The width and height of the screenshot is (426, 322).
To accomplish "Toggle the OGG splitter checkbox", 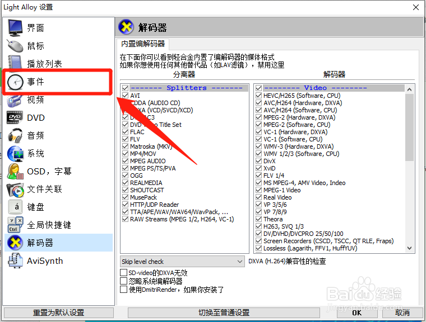I will pyautogui.click(x=125, y=176).
